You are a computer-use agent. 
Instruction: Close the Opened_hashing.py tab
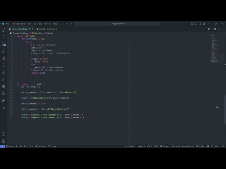tap(32, 29)
